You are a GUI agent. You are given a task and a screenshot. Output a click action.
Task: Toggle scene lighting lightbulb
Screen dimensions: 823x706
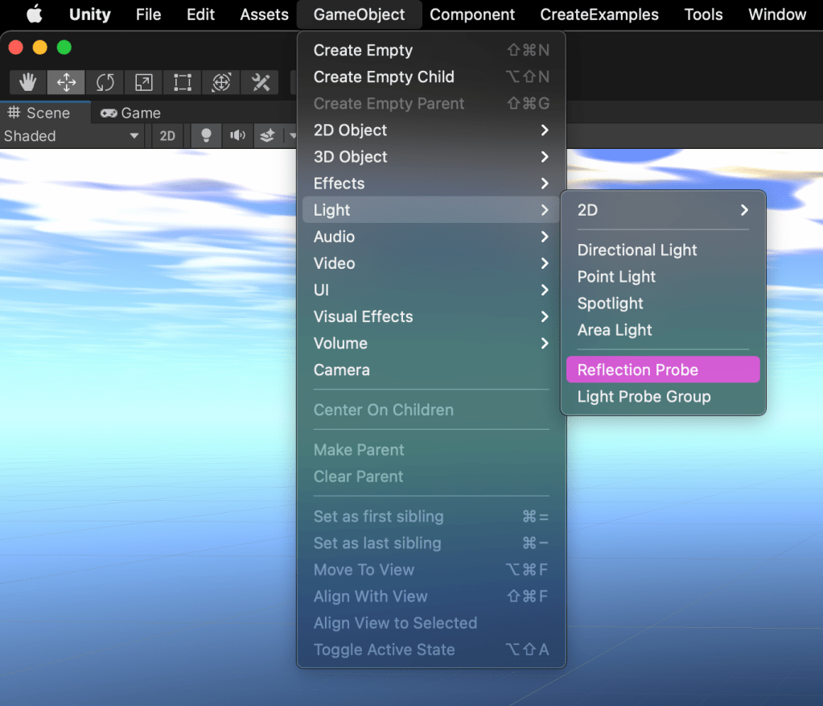pyautogui.click(x=206, y=136)
